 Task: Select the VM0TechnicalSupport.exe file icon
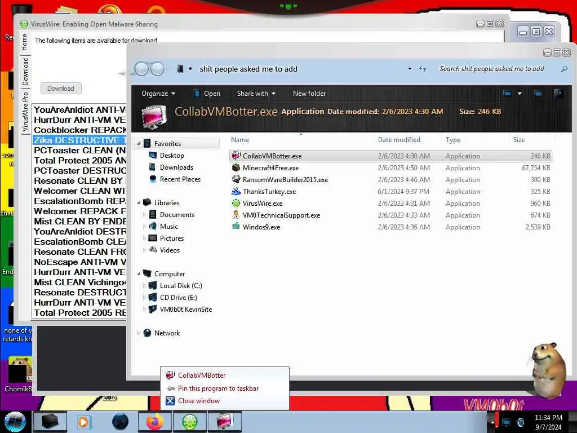pos(236,215)
